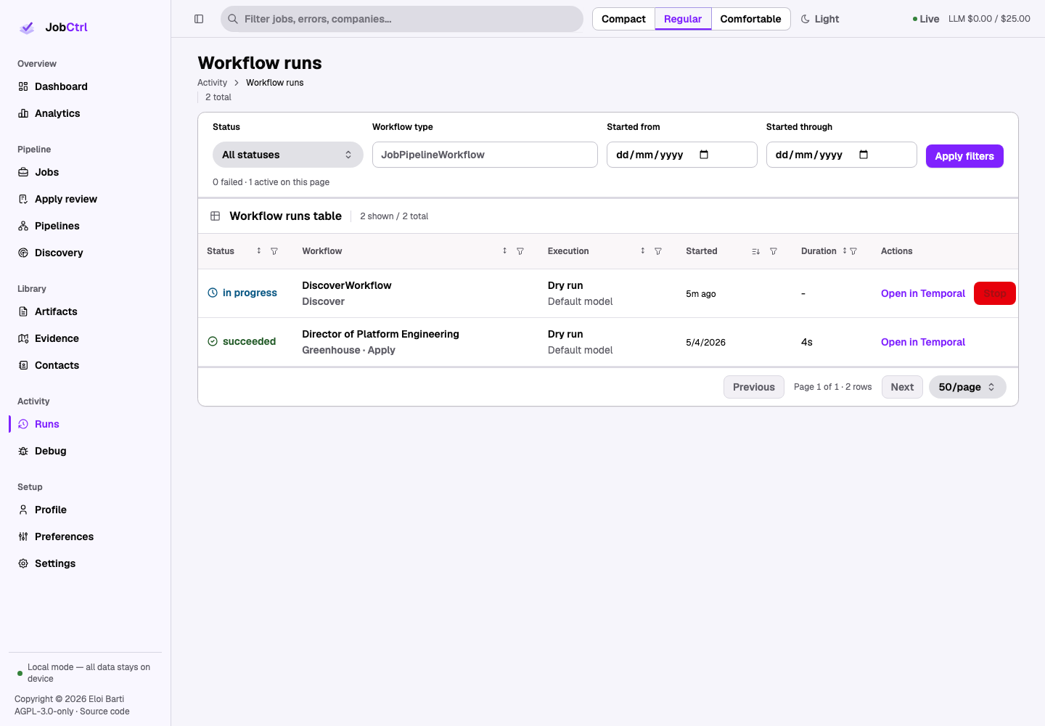The image size is (1045, 726).
Task: Click the Evidence map icon
Action: [x=23, y=338]
